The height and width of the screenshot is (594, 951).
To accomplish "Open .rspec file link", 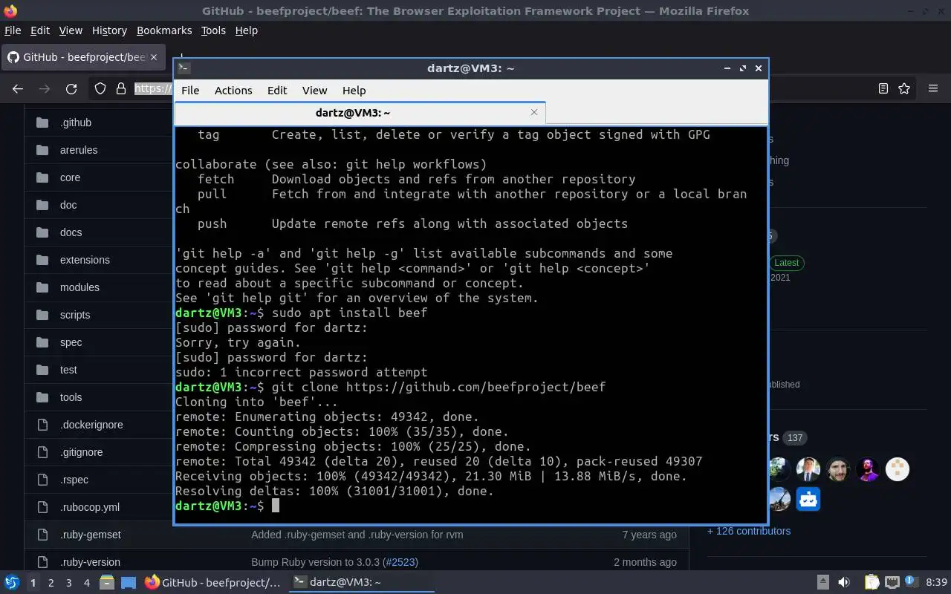I will tap(74, 480).
